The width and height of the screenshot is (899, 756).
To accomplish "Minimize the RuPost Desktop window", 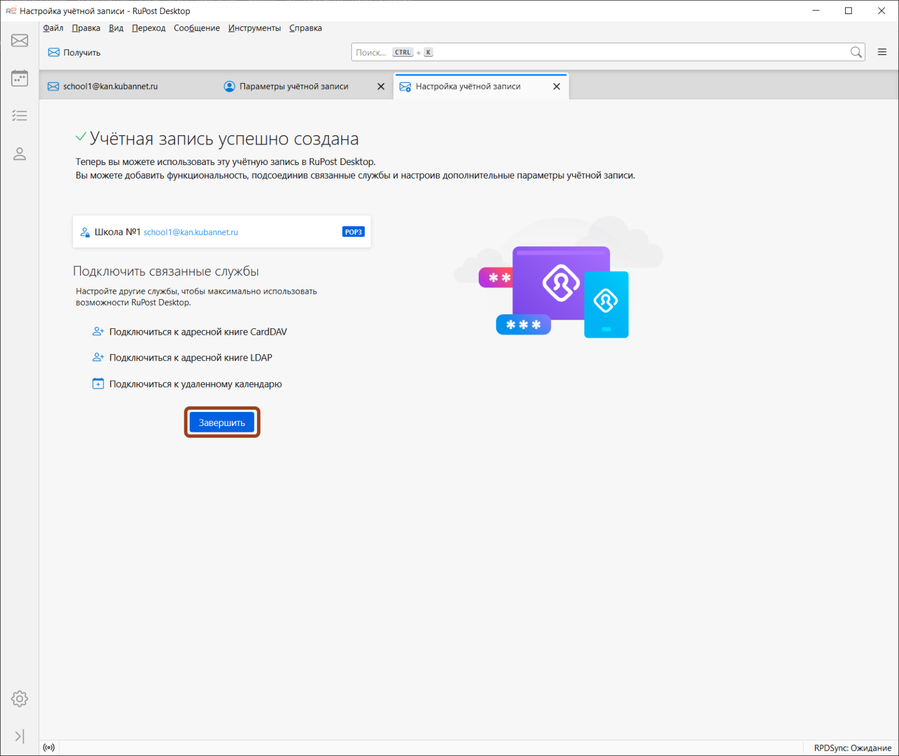I will coord(816,11).
